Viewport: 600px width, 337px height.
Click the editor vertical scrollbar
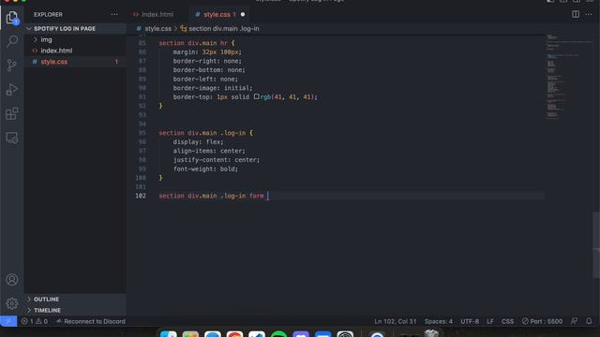point(596,244)
